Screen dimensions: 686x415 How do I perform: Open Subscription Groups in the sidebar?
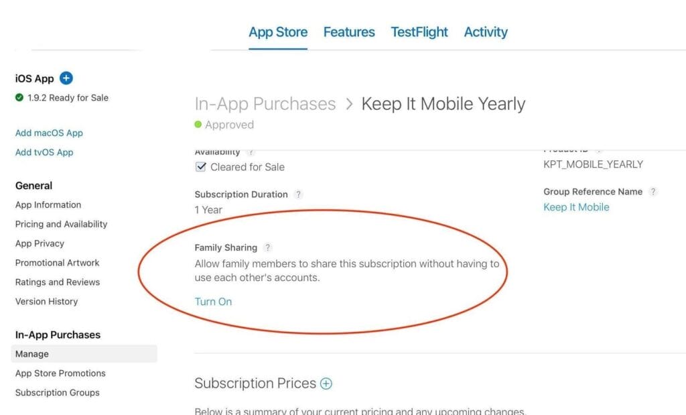pos(57,393)
